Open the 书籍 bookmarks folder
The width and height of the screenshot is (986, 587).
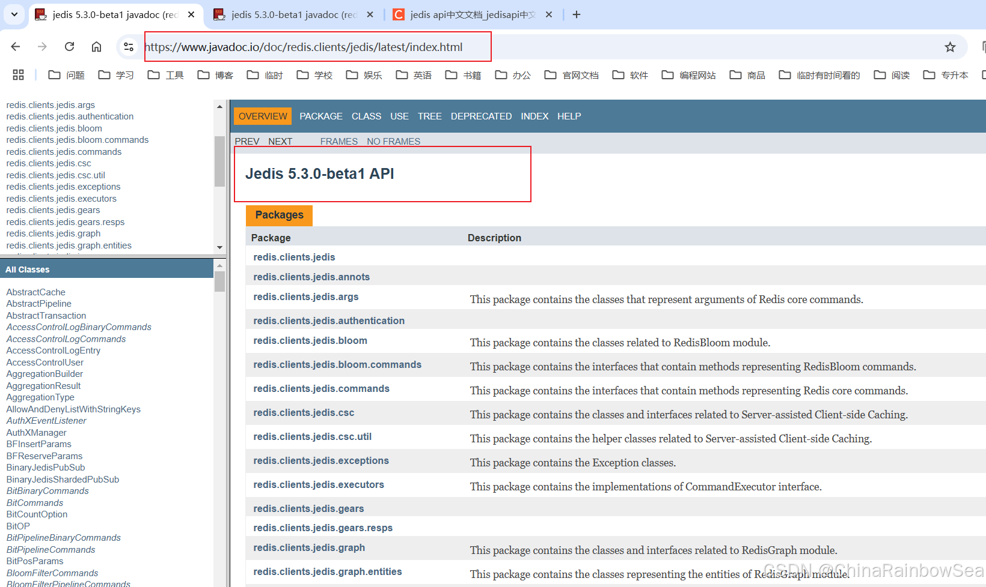(463, 74)
